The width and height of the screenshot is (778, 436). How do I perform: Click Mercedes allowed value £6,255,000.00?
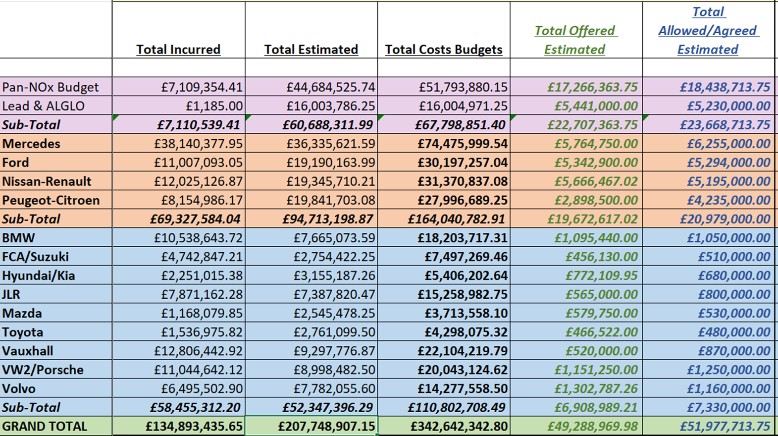click(x=709, y=144)
